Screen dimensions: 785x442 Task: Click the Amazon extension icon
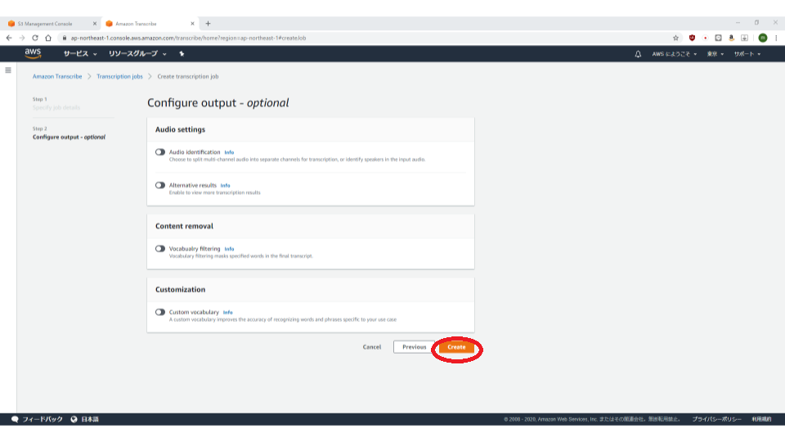(731, 38)
